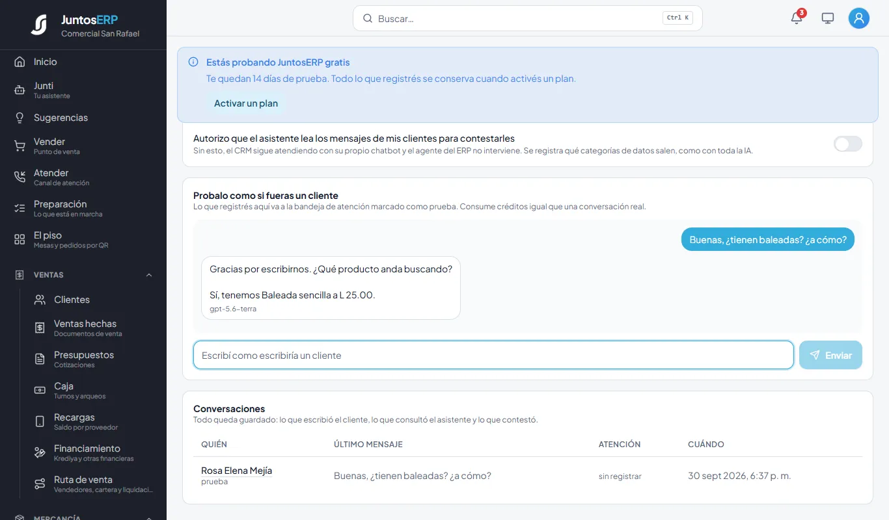The height and width of the screenshot is (520, 889).
Task: Click the Sugerencias lightbulb icon
Action: (20, 118)
